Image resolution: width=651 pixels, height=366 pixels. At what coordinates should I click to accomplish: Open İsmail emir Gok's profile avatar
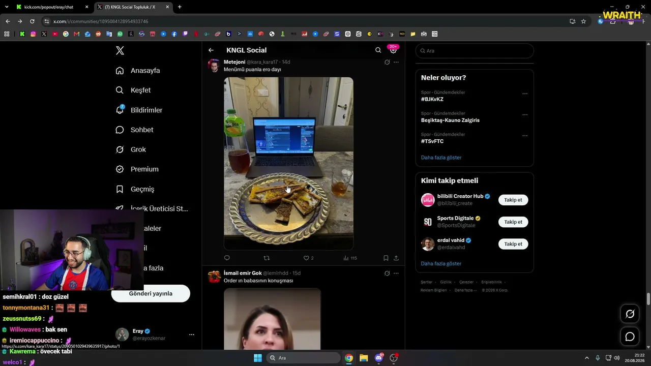point(214,277)
